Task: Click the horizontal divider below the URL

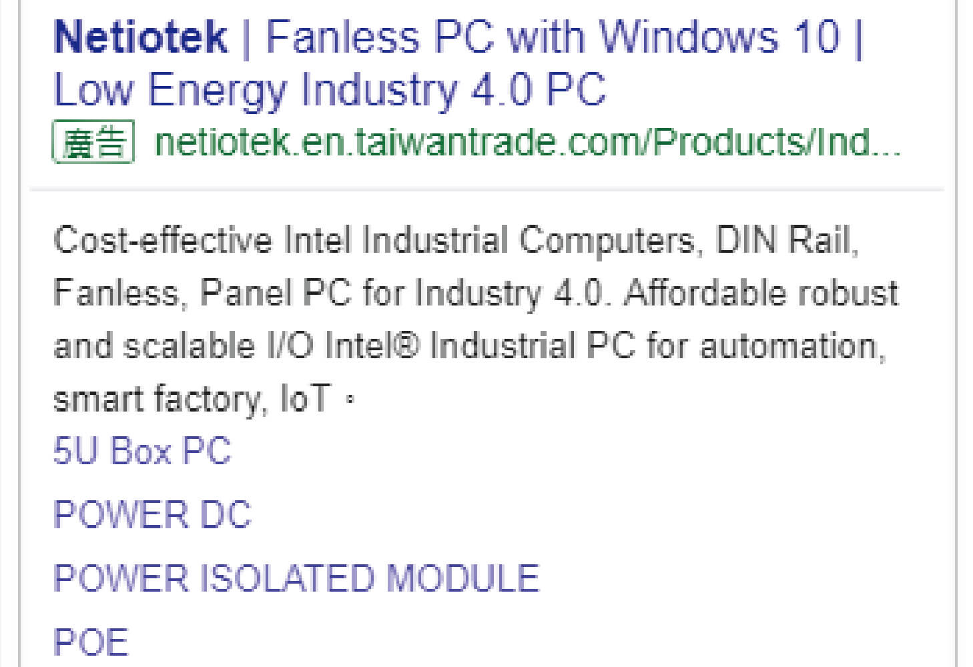Action: pos(487,190)
